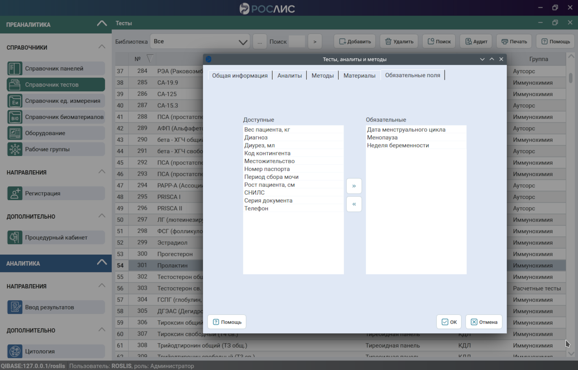Open Справочник биоматериалов BIO icon
This screenshot has height=370, width=578.
15,117
